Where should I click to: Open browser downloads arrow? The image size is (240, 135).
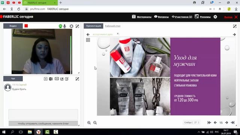(236, 9)
